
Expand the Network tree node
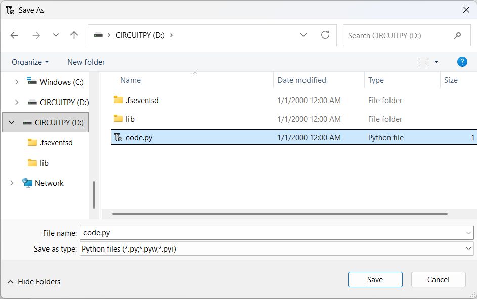click(x=12, y=183)
